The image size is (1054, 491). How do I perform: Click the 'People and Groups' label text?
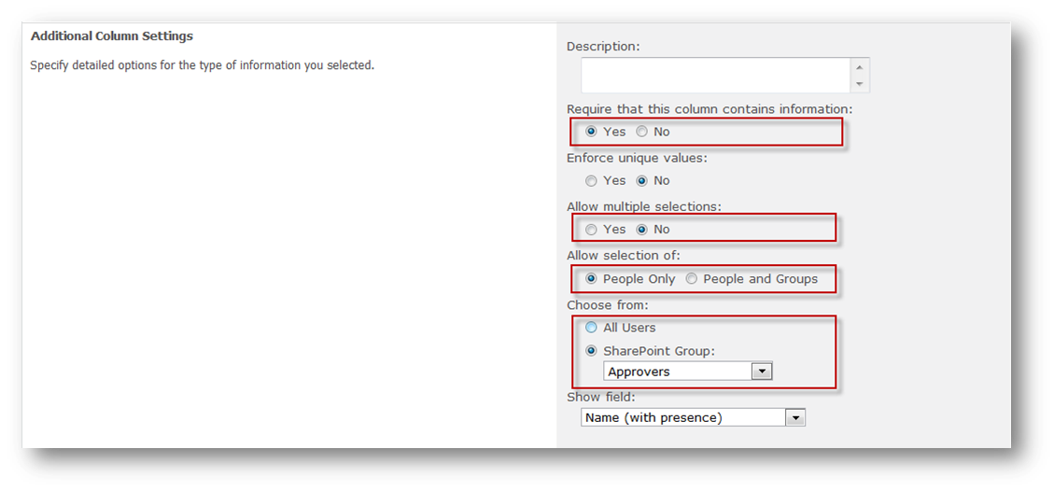click(x=760, y=279)
